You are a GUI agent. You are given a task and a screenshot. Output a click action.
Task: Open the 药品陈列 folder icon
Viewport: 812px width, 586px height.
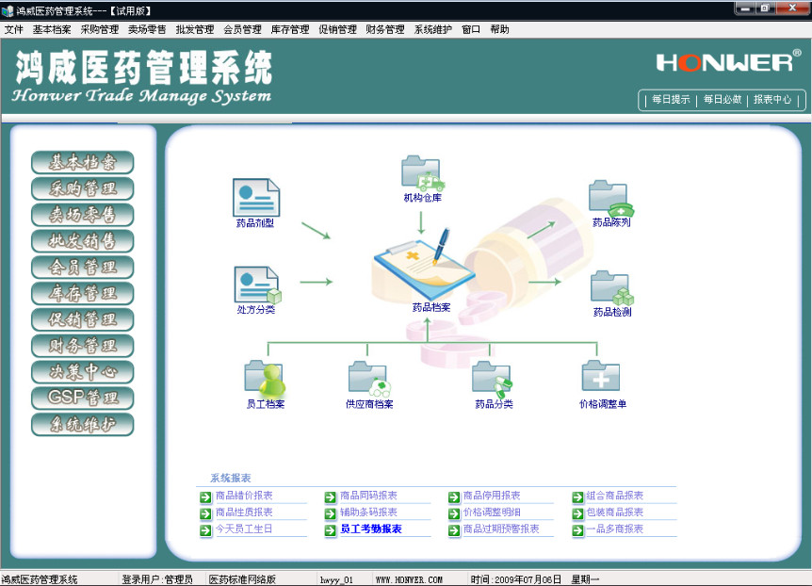click(x=611, y=199)
